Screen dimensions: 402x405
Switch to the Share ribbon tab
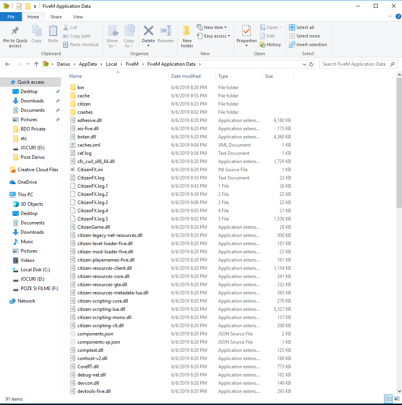(x=56, y=17)
